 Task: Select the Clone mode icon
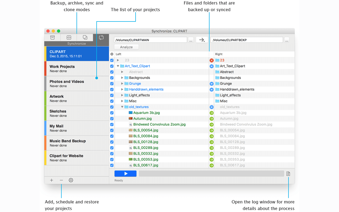[85, 37]
